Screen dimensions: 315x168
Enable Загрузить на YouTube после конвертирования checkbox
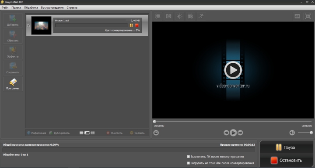pos(189,163)
